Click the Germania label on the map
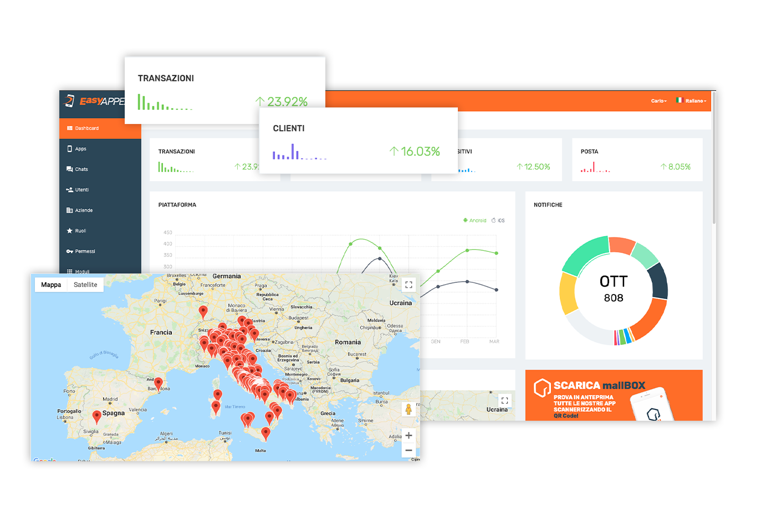Screen dimensions: 776x511 click(227, 276)
